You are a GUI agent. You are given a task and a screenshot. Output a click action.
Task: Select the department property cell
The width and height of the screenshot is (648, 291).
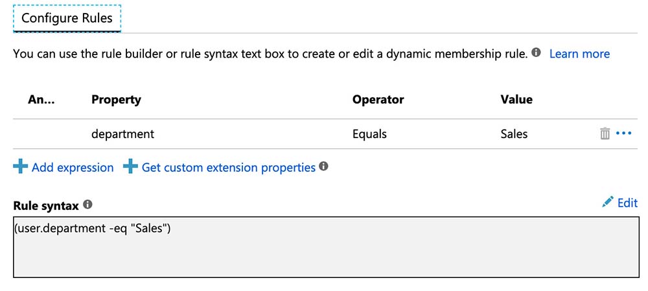123,134
